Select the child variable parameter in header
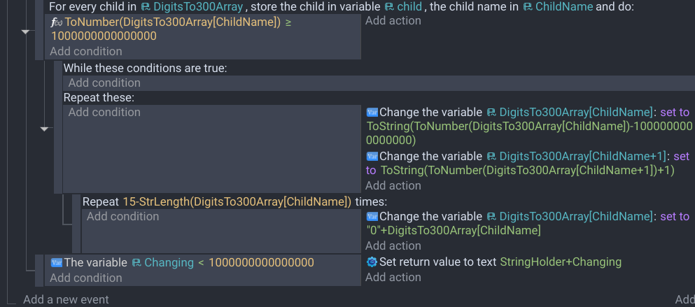The image size is (695, 307). 409,7
